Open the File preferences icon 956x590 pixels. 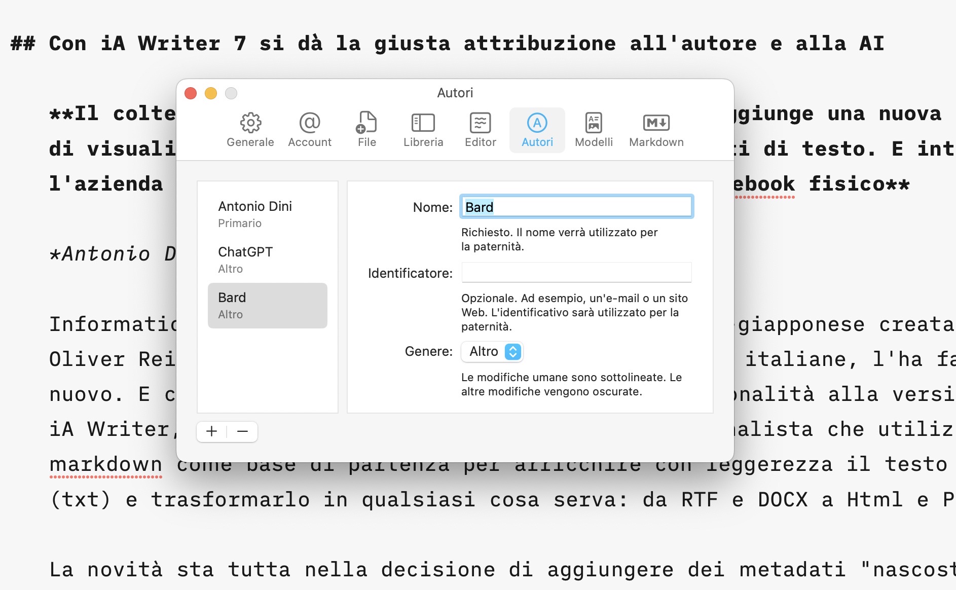pyautogui.click(x=366, y=130)
